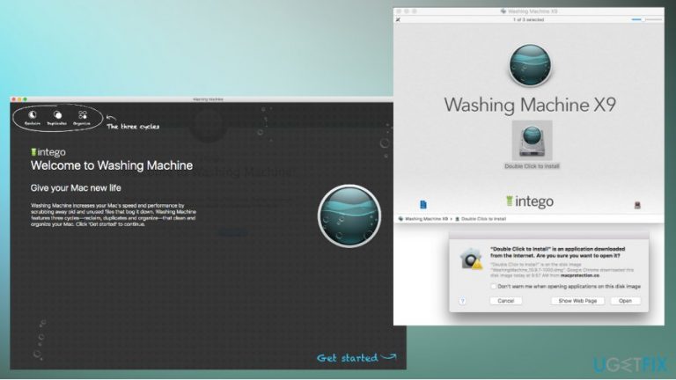
Task: Click the Show Web Page button
Action: pyautogui.click(x=577, y=301)
